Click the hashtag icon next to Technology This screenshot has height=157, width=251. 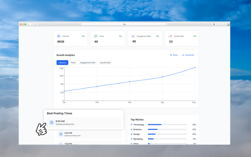(x=131, y=125)
